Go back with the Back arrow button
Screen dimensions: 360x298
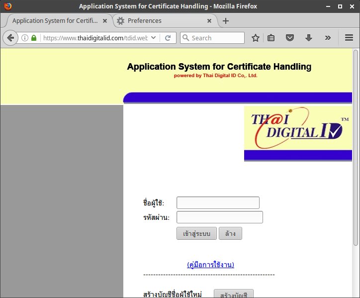10,38
